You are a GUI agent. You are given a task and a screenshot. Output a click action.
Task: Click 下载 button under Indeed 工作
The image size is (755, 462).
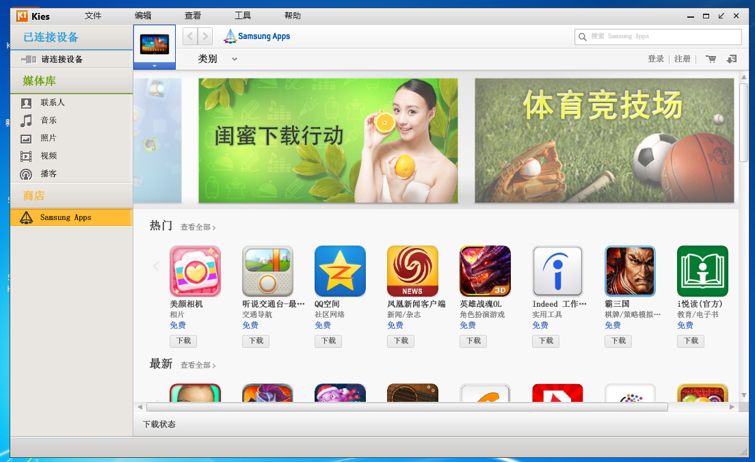pyautogui.click(x=546, y=341)
